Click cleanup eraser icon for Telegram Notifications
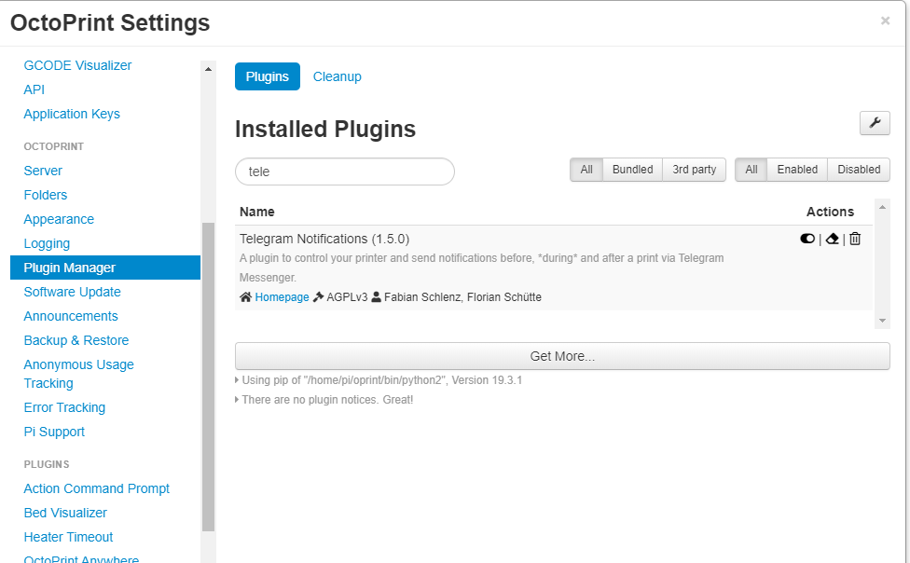The image size is (910, 563). tap(833, 239)
